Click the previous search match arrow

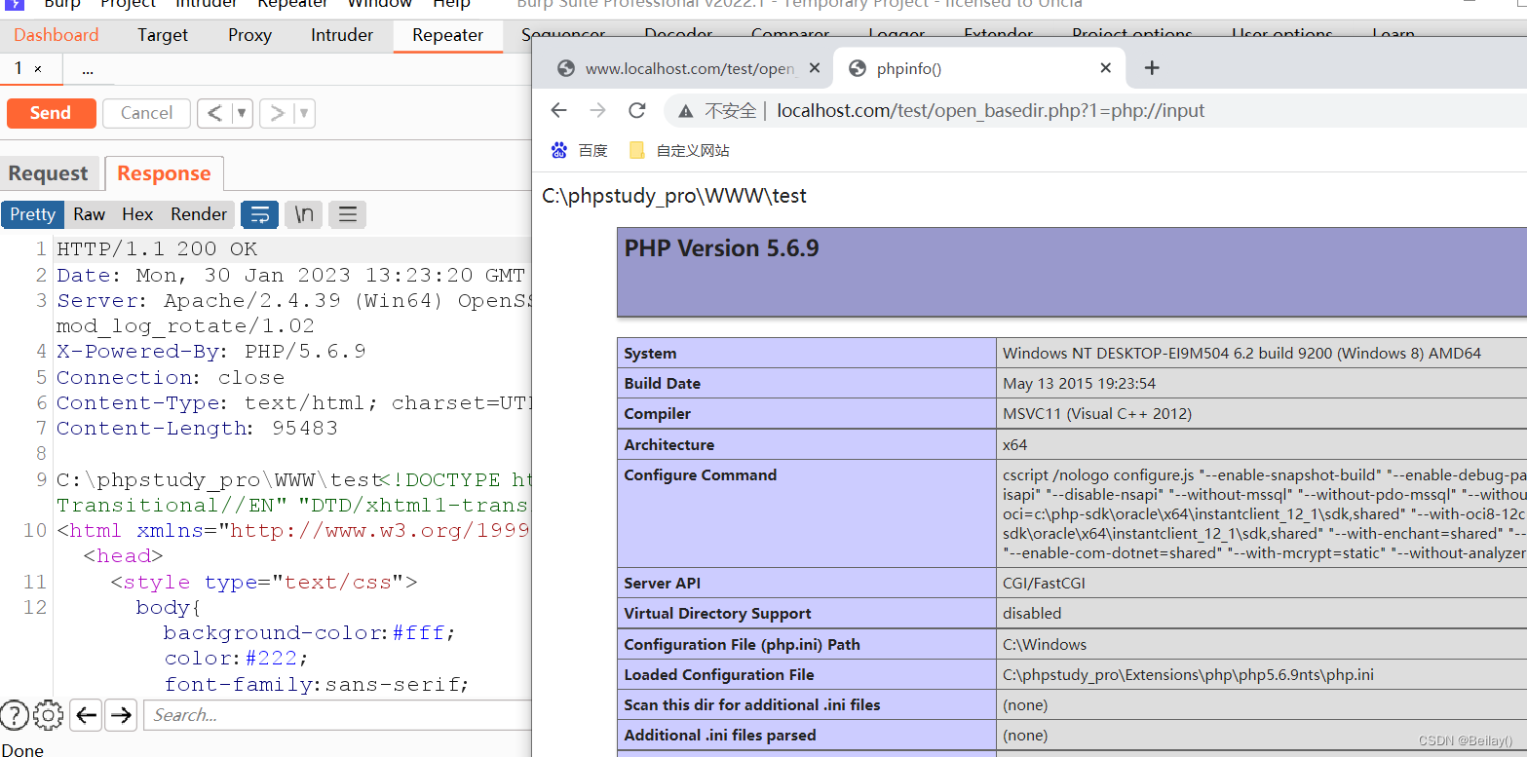[86, 715]
